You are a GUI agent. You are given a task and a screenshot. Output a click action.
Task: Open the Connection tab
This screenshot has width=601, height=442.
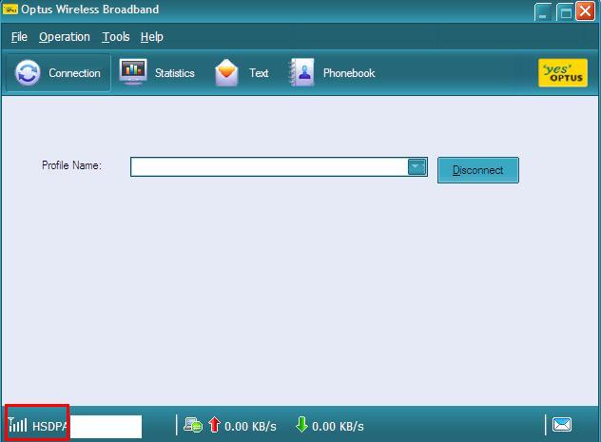pos(58,73)
